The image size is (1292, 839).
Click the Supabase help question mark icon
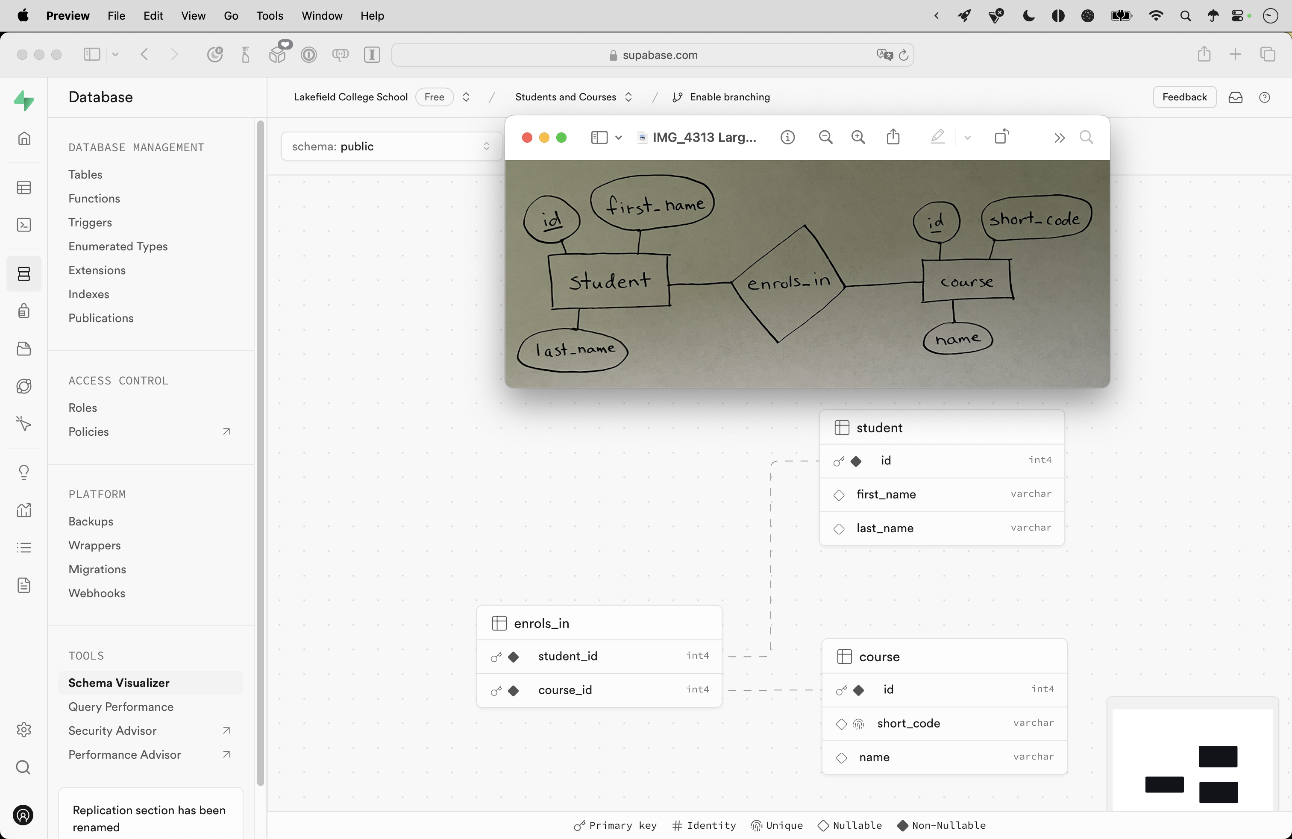click(x=1264, y=97)
